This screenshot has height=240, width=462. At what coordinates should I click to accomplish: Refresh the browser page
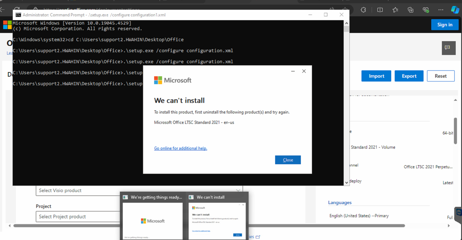[x=17, y=9]
